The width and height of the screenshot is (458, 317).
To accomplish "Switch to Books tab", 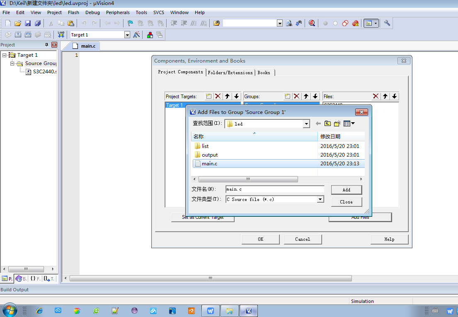I will [x=264, y=73].
